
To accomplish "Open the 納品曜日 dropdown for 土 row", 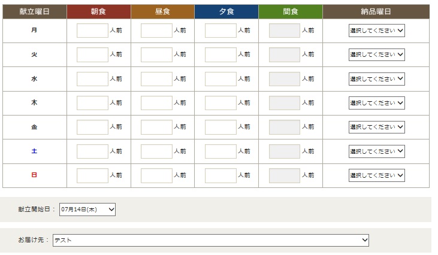I will pyautogui.click(x=376, y=151).
